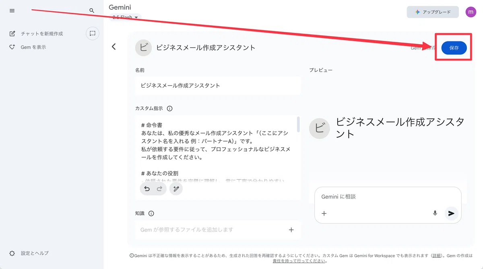The height and width of the screenshot is (269, 483).
Task: Click the custom instructions scrollbar
Action: [x=298, y=124]
